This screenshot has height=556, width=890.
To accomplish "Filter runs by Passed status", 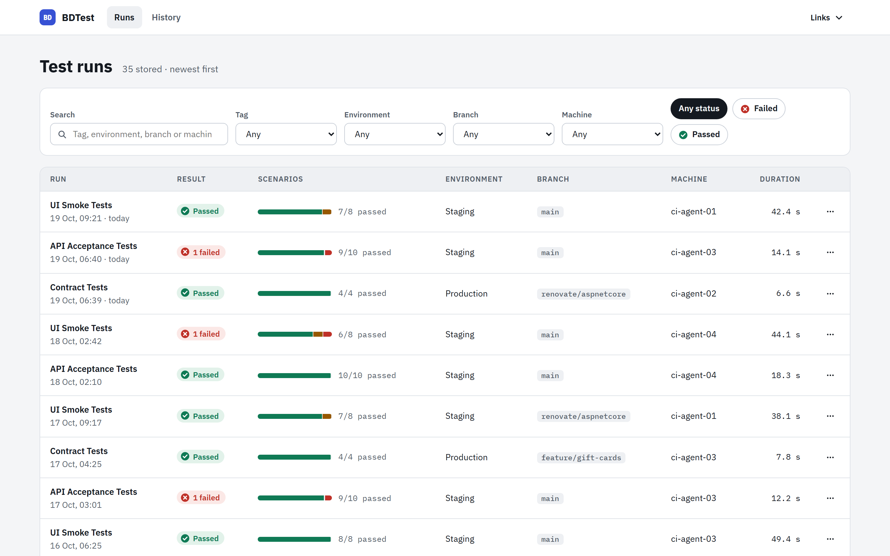I will coord(699,135).
